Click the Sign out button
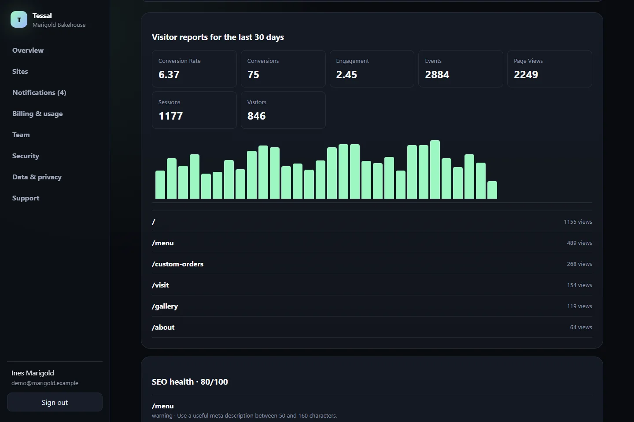The width and height of the screenshot is (634, 422). tap(55, 402)
